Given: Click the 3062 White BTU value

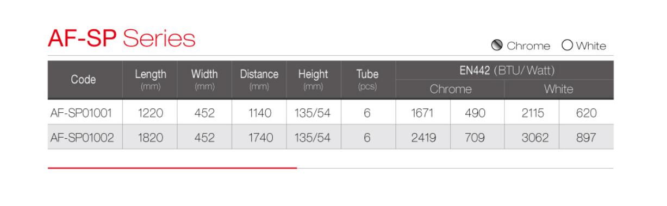Looking at the screenshot, I should coord(532,137).
